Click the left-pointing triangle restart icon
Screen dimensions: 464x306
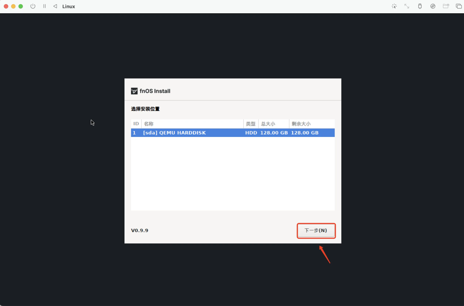[55, 6]
